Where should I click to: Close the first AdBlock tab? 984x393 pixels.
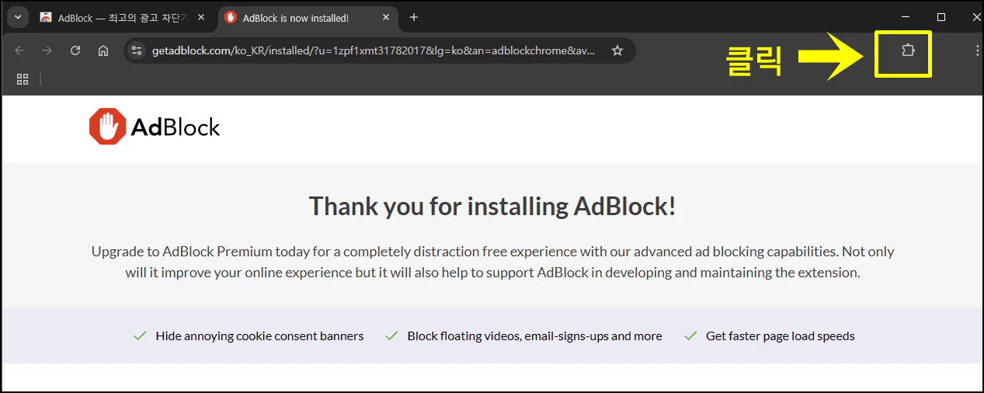(x=201, y=17)
